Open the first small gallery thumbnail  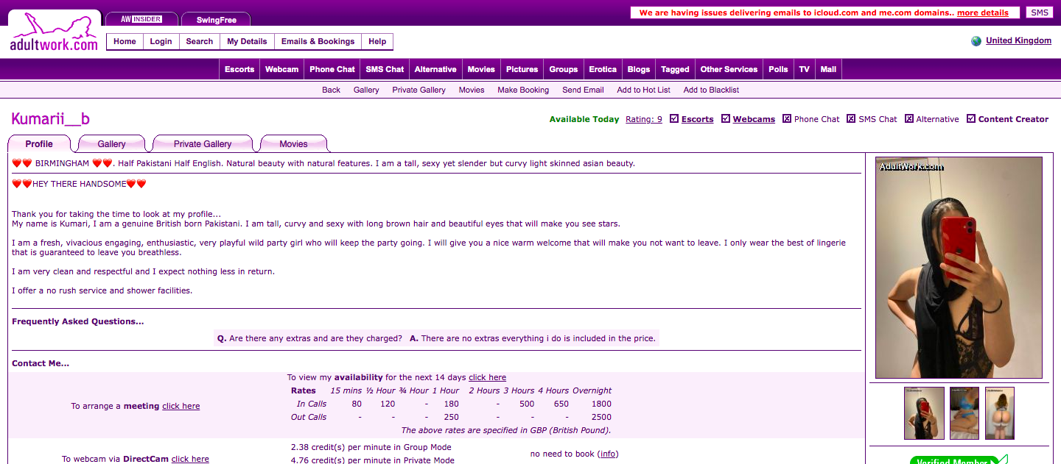tap(924, 413)
